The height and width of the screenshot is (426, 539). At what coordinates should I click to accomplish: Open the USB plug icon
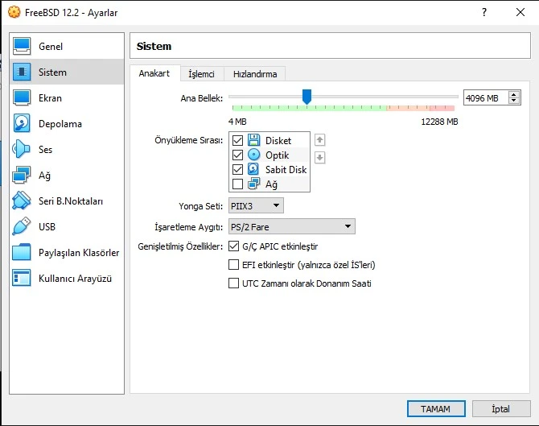click(22, 226)
